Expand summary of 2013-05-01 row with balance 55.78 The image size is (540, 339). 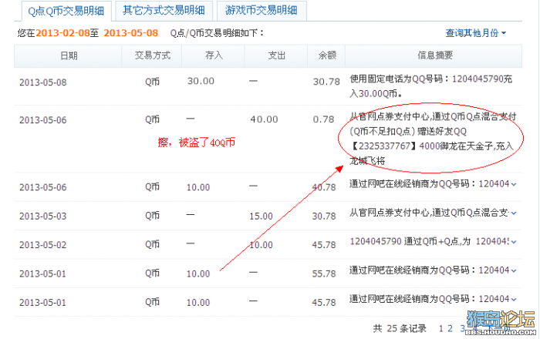[514, 271]
